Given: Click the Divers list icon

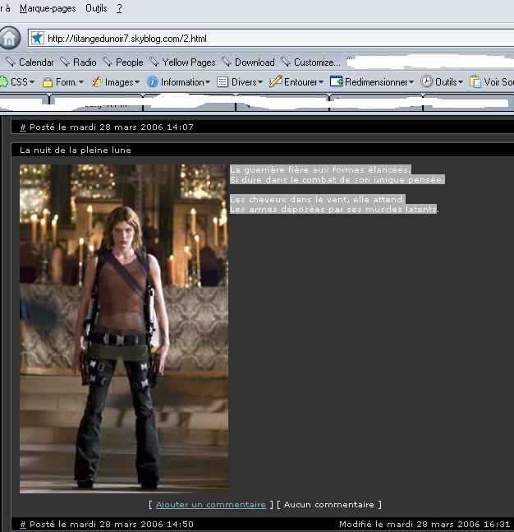Looking at the screenshot, I should click(223, 81).
